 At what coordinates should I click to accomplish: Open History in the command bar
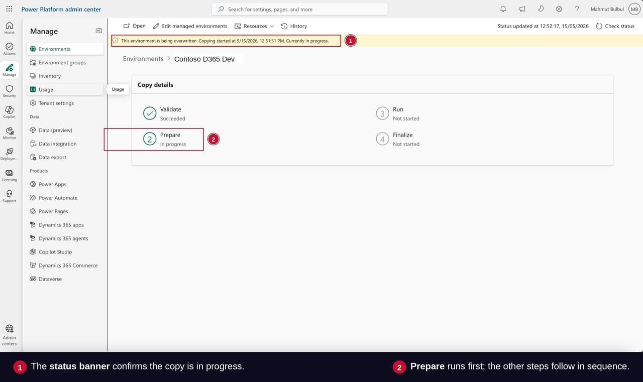294,26
